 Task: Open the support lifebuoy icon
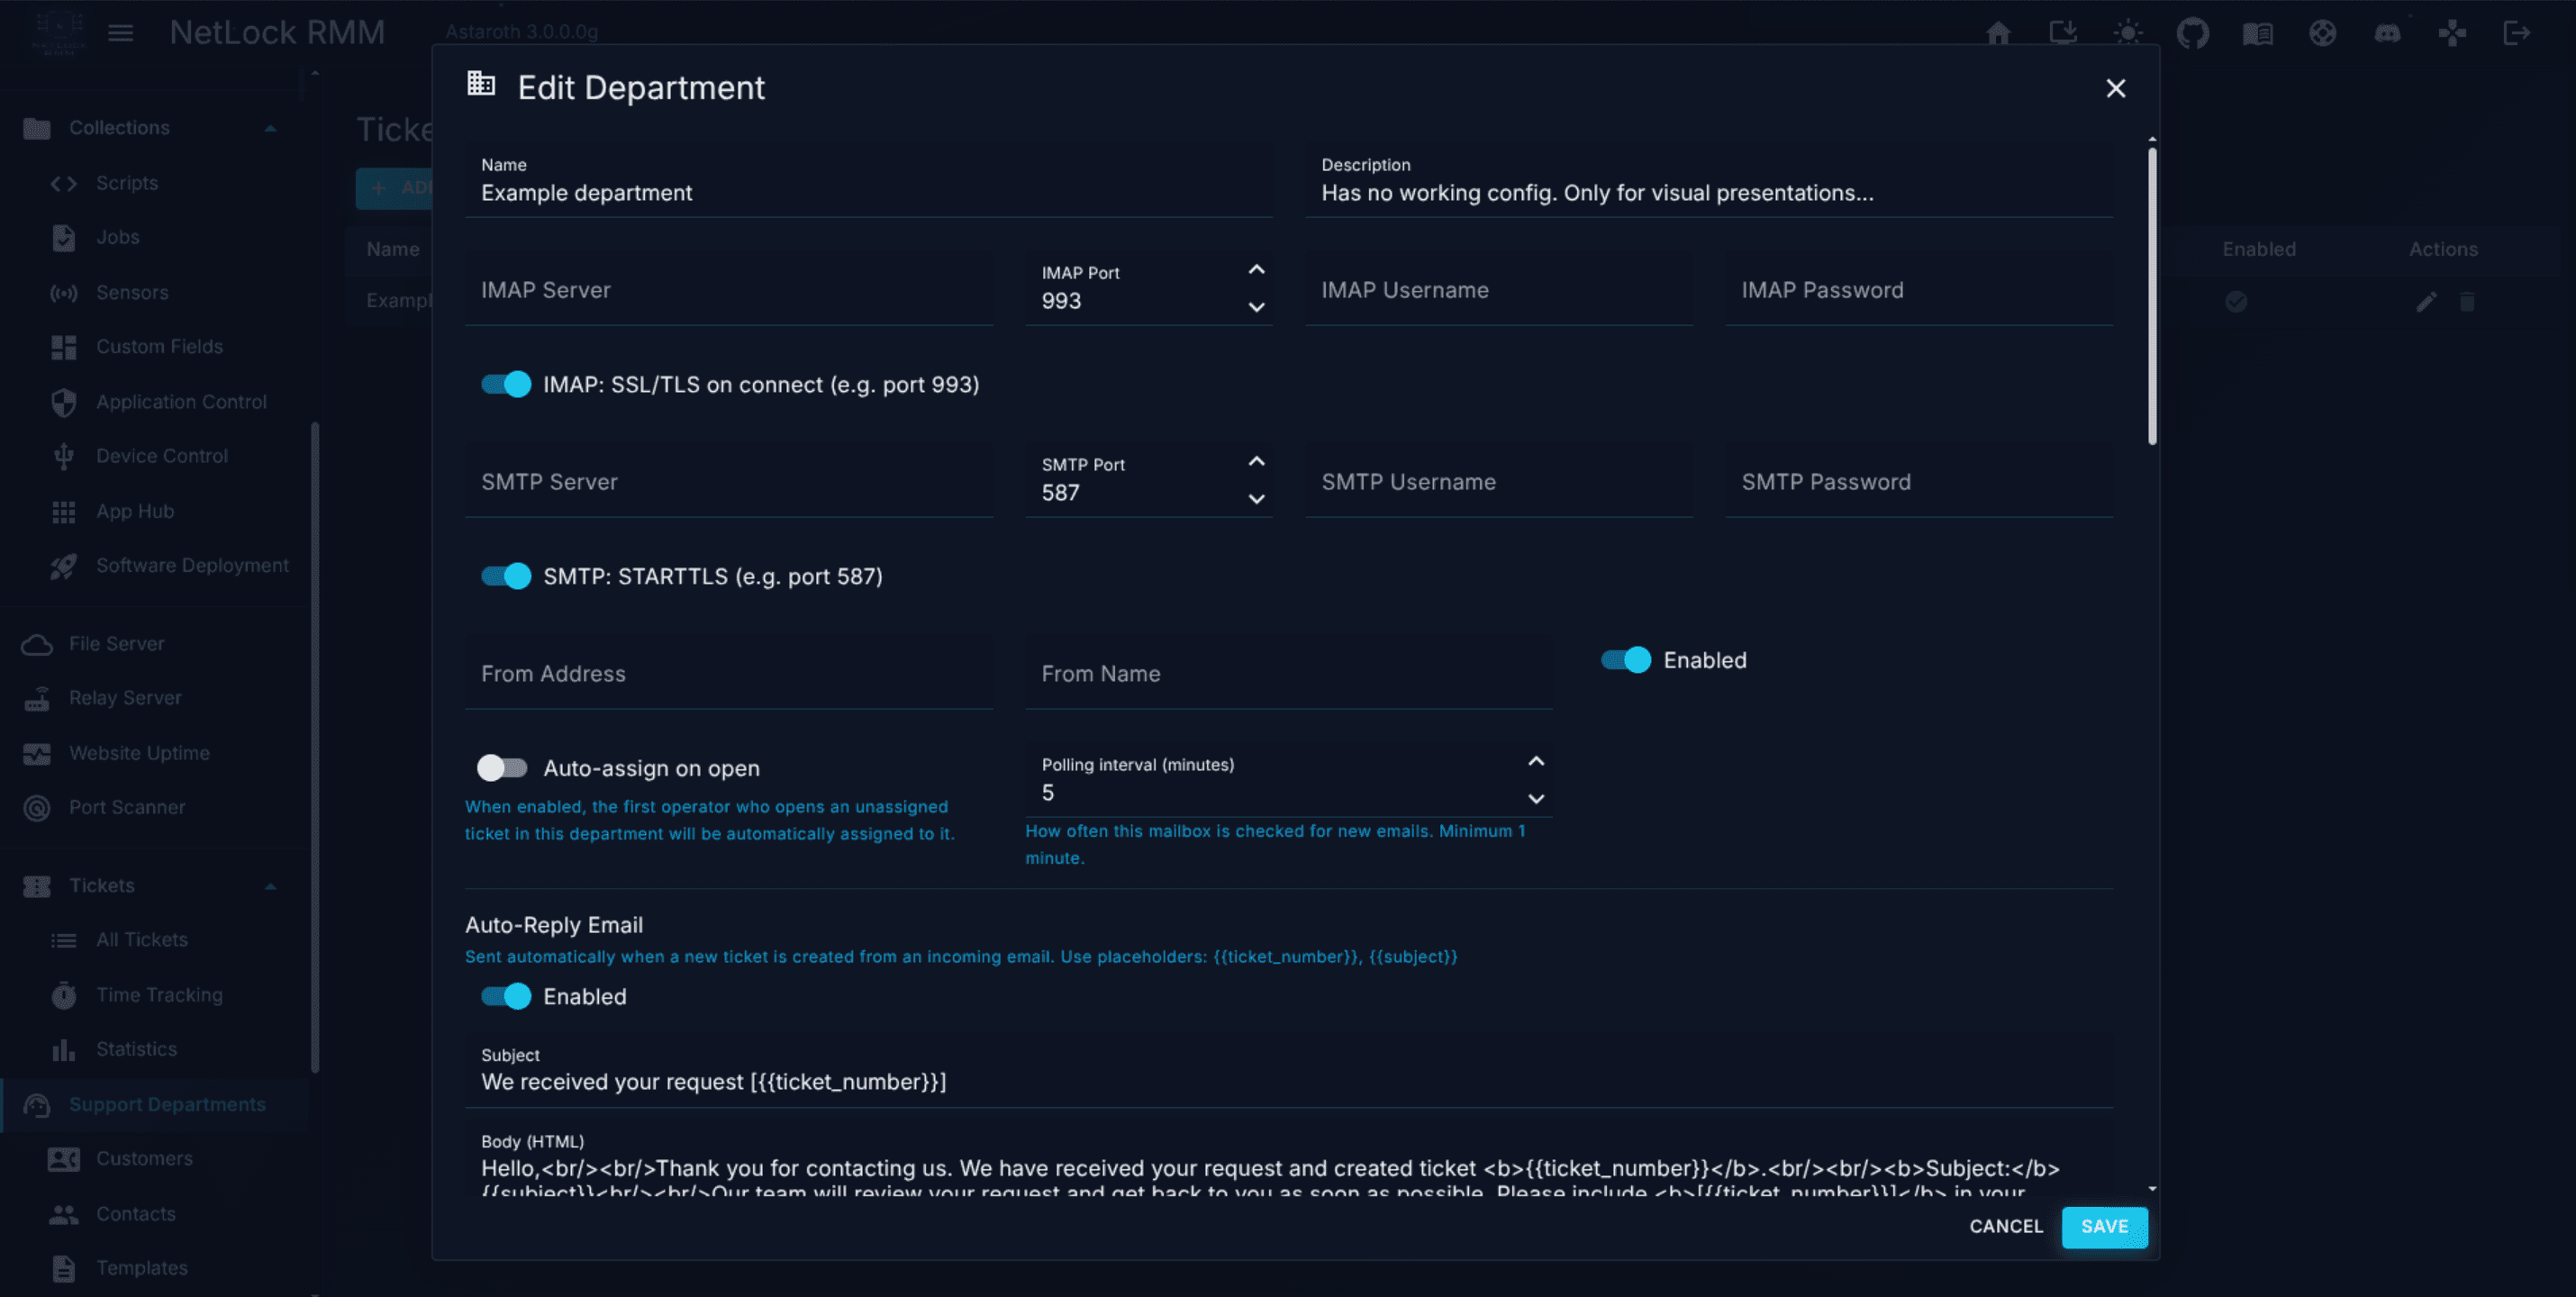[2323, 33]
